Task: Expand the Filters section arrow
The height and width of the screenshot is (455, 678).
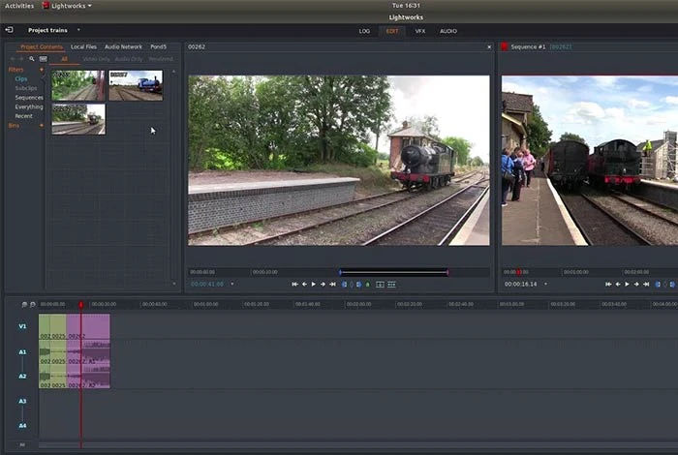Action: (x=41, y=70)
